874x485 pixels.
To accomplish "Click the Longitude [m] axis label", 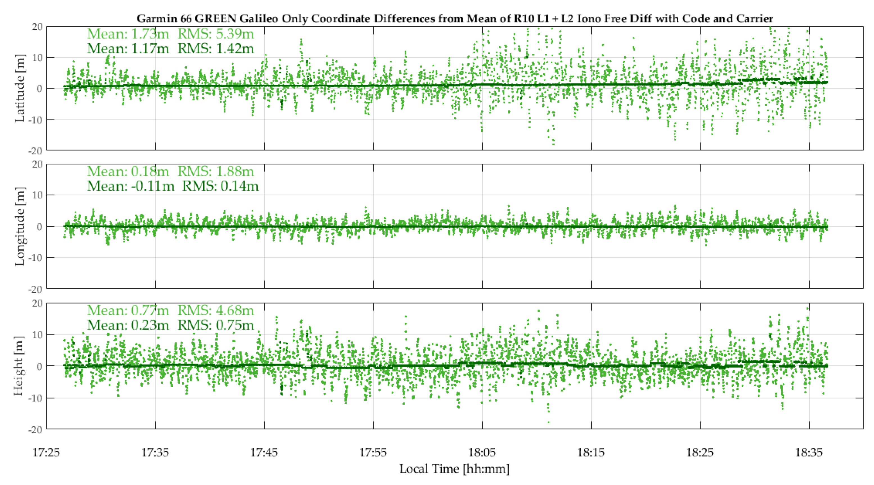I will [20, 226].
